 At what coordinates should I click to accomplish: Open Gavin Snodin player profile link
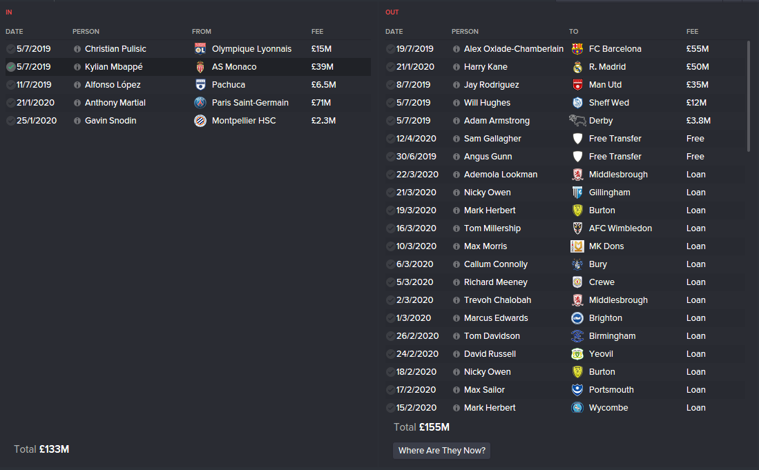[111, 121]
